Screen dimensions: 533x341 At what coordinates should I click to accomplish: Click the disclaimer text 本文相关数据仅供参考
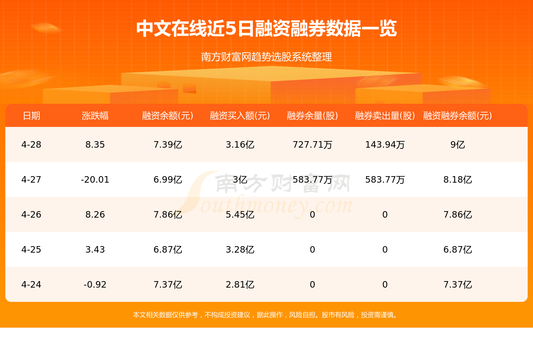pyautogui.click(x=165, y=315)
